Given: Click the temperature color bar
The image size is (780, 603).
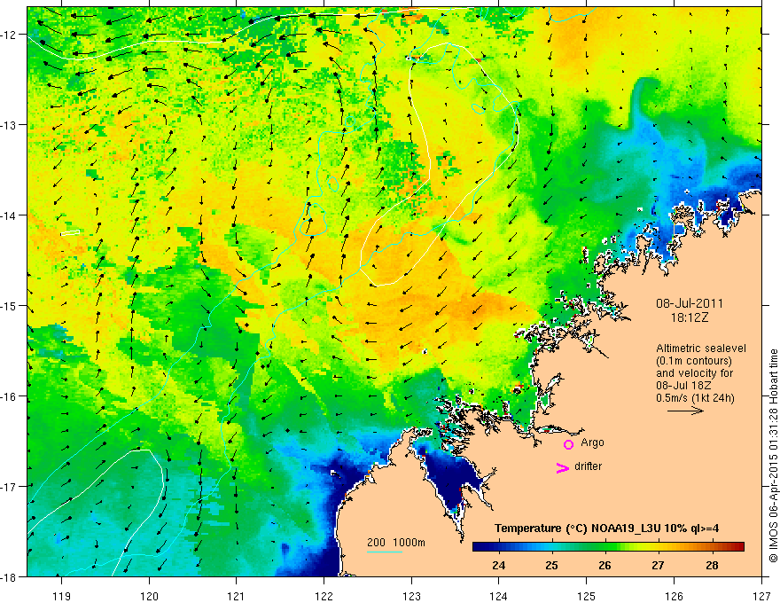Looking at the screenshot, I should [x=608, y=546].
